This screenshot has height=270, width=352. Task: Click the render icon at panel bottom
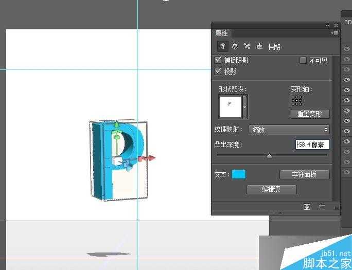click(307, 207)
